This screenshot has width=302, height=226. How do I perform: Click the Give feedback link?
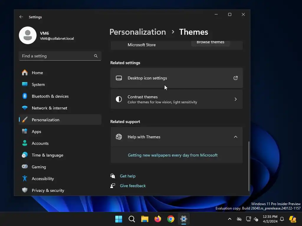click(133, 186)
